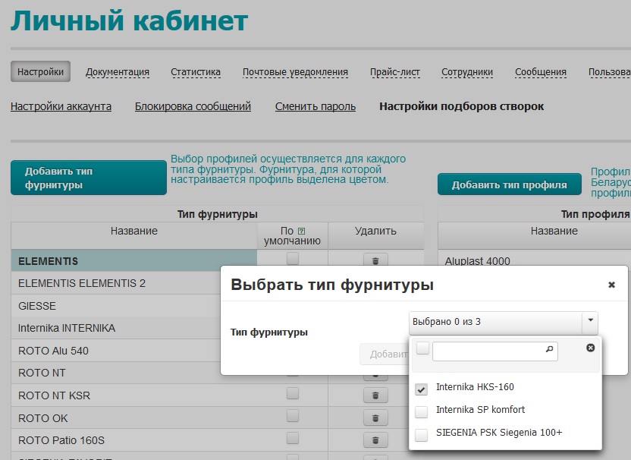Click the magnifier icon in search field

pyautogui.click(x=549, y=350)
